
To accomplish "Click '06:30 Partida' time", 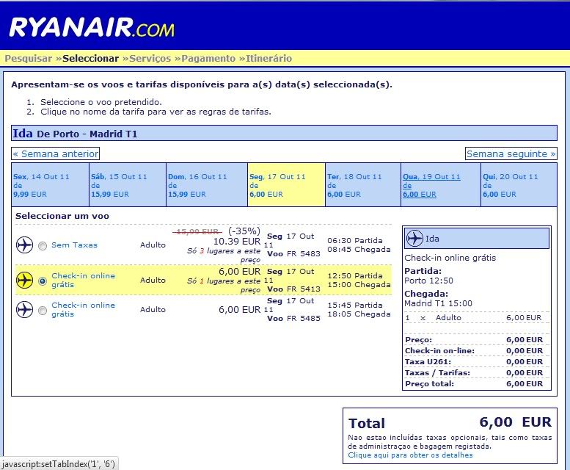I will tap(355, 240).
